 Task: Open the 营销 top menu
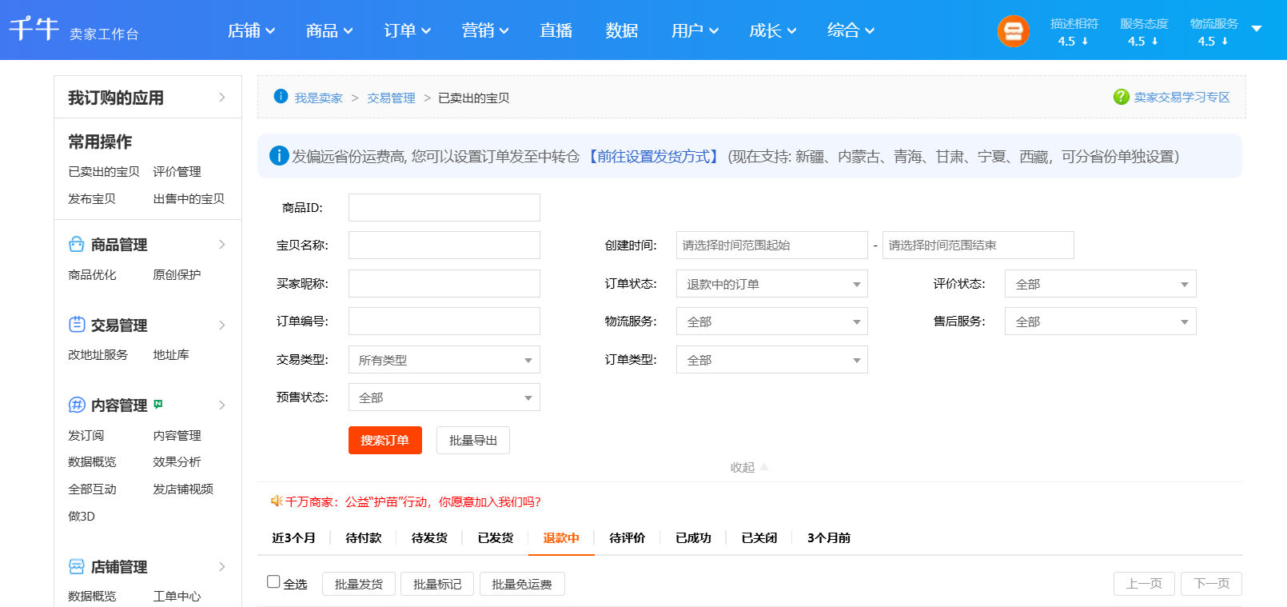click(x=485, y=30)
